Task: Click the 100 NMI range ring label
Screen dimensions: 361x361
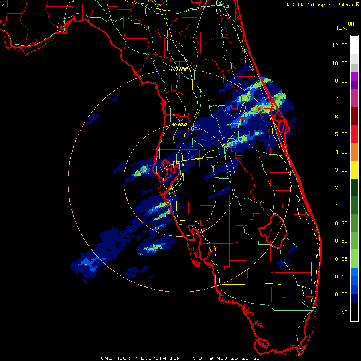Action: point(179,69)
